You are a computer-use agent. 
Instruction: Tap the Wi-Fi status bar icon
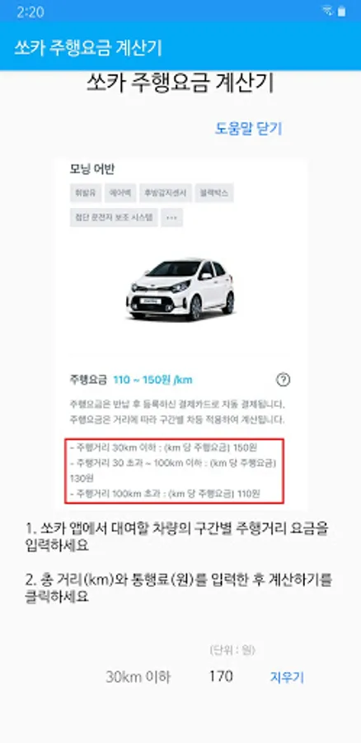327,11
